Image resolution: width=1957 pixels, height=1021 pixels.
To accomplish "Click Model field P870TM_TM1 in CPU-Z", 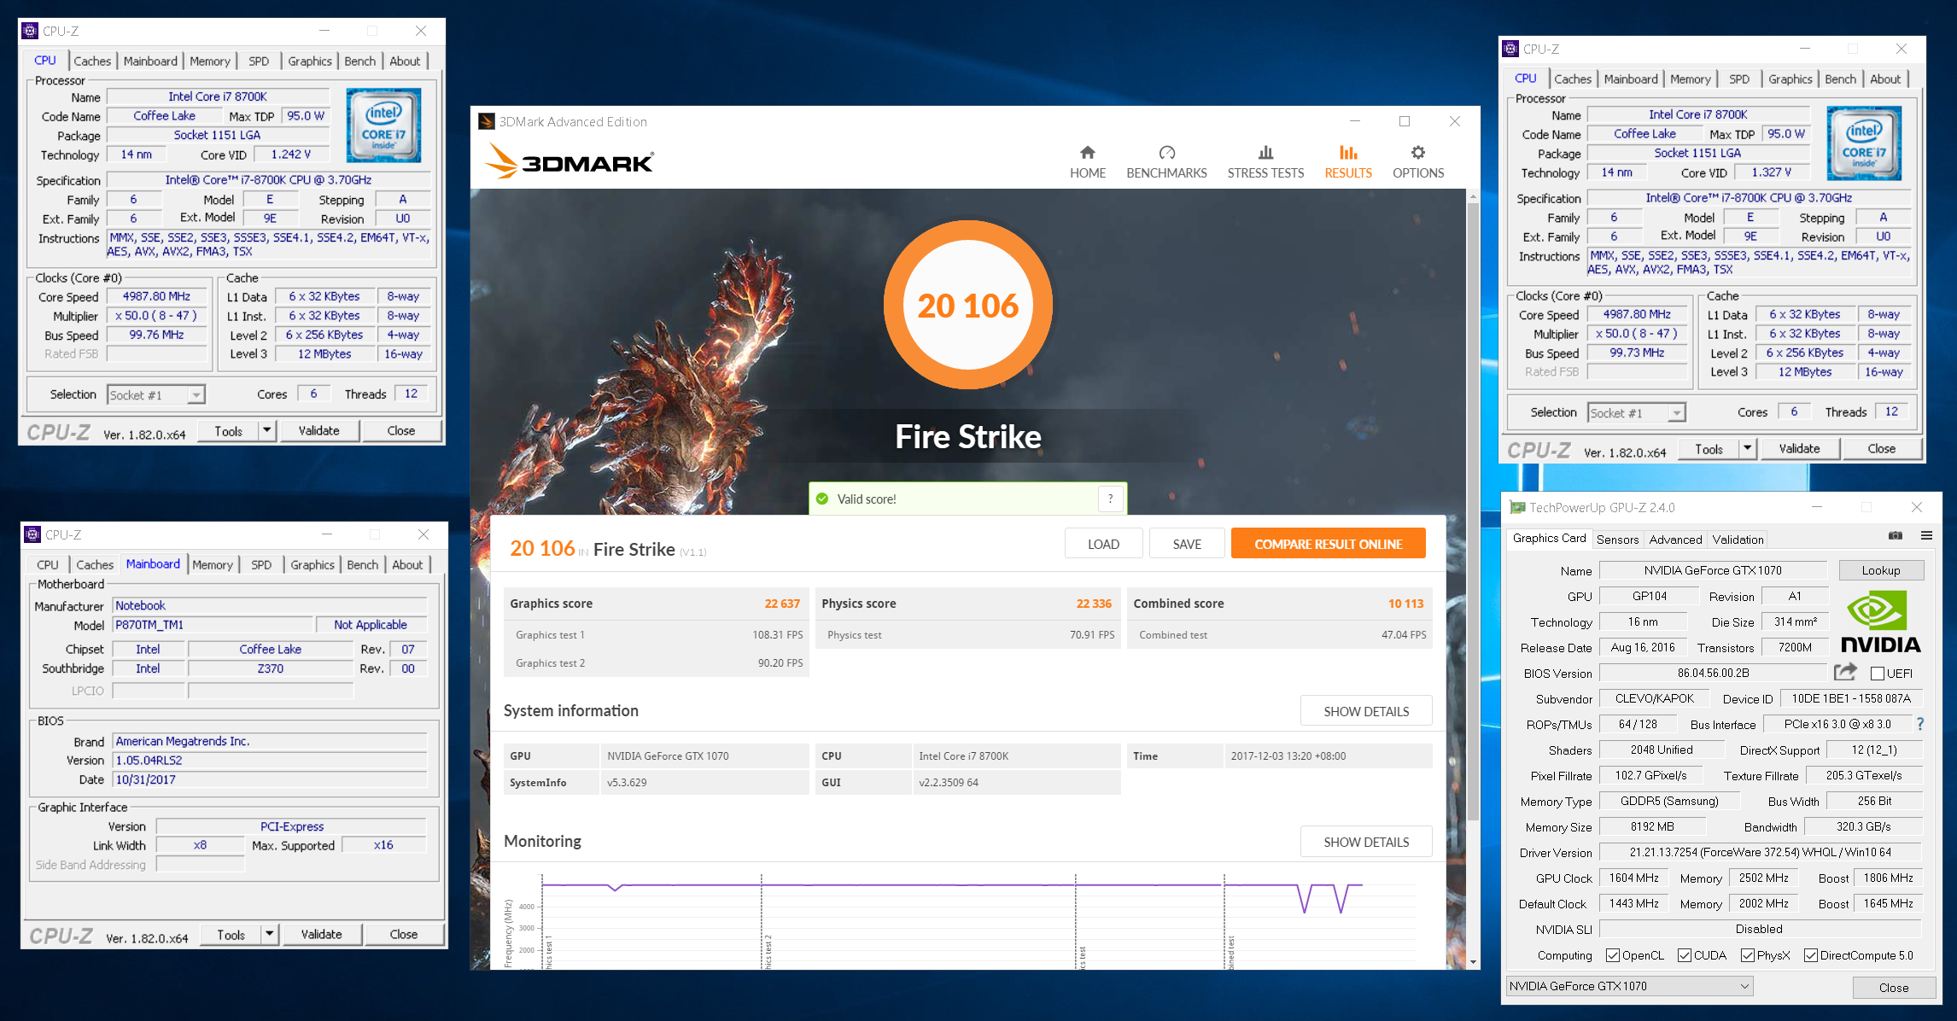I will 213,625.
